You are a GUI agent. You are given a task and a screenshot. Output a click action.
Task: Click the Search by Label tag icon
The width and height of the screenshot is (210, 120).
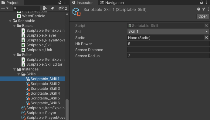click(52, 8)
